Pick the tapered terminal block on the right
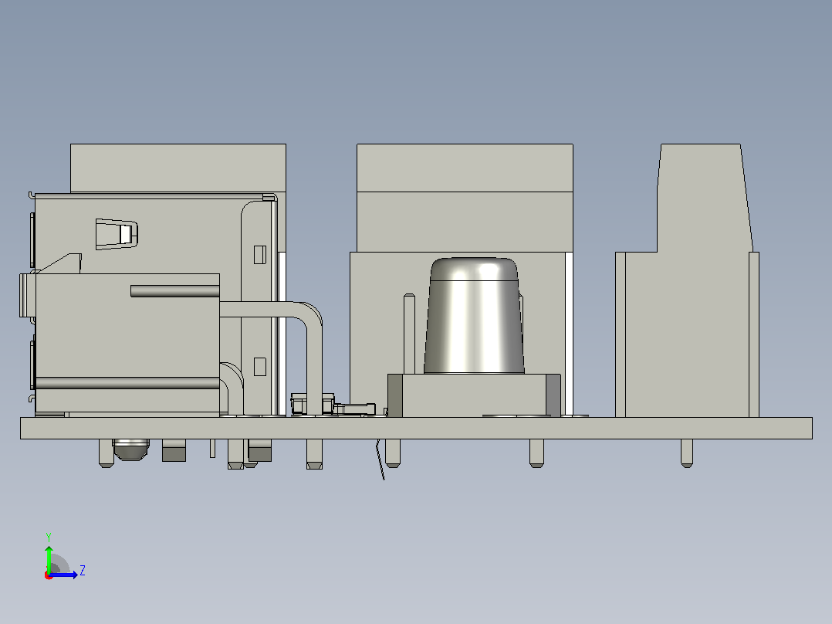The image size is (832, 624). coord(687,280)
